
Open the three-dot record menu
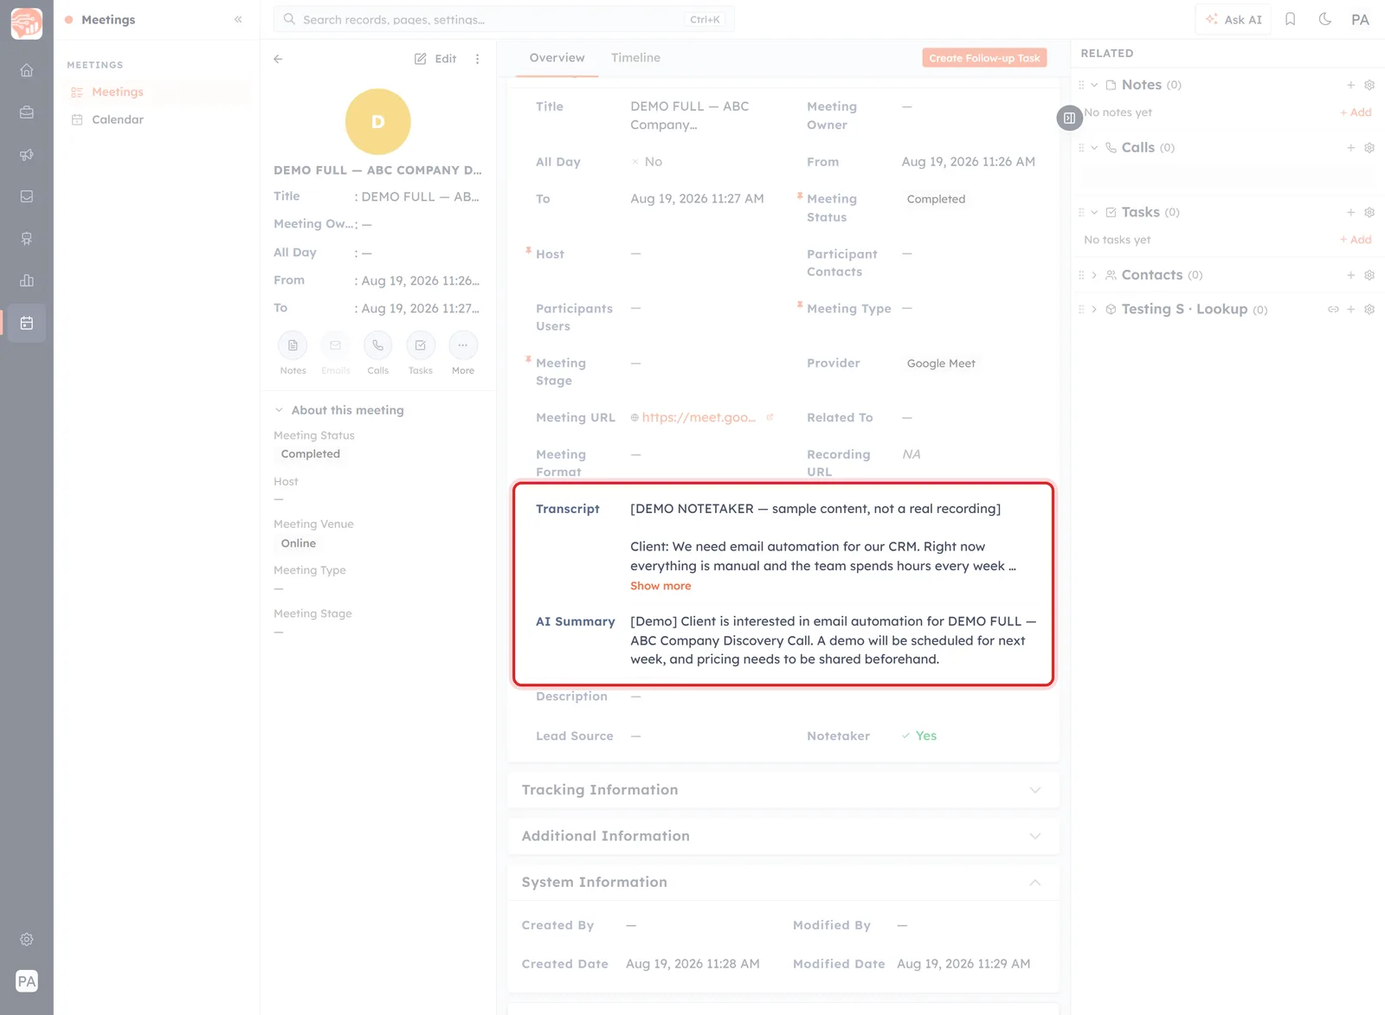coord(478,59)
